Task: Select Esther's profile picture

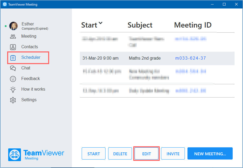Action: point(13,26)
